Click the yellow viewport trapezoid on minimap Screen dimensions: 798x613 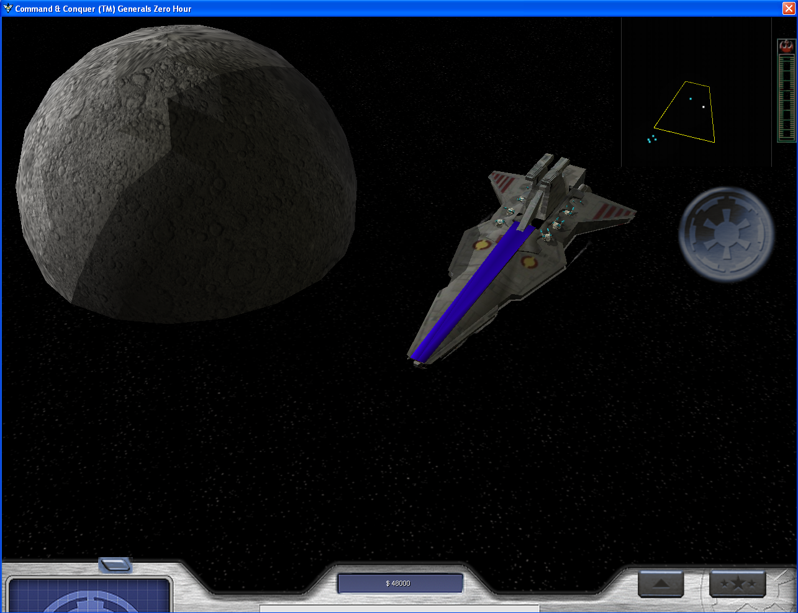(x=685, y=113)
